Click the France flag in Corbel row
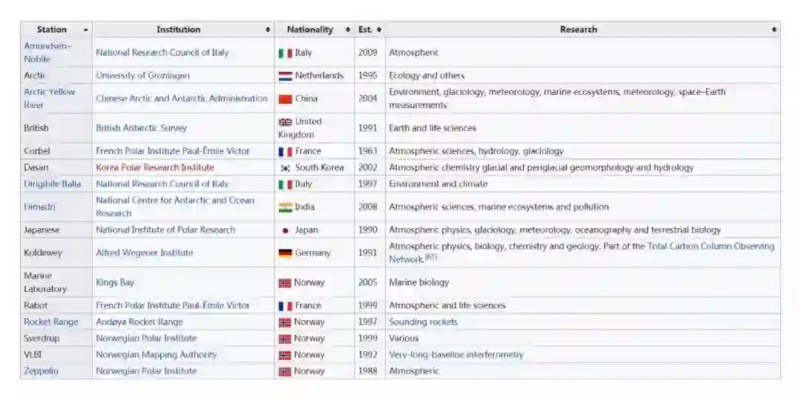Viewport: 801px width, 400px height. pos(285,152)
